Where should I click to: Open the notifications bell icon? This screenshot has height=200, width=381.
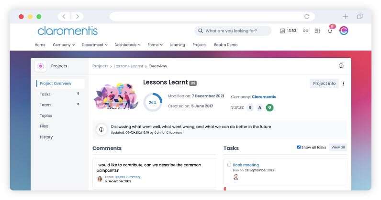click(x=330, y=31)
